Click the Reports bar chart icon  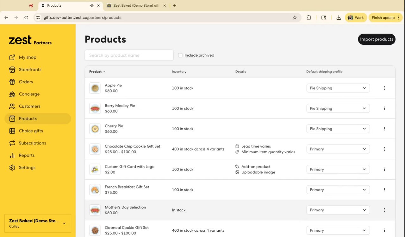tap(12, 155)
